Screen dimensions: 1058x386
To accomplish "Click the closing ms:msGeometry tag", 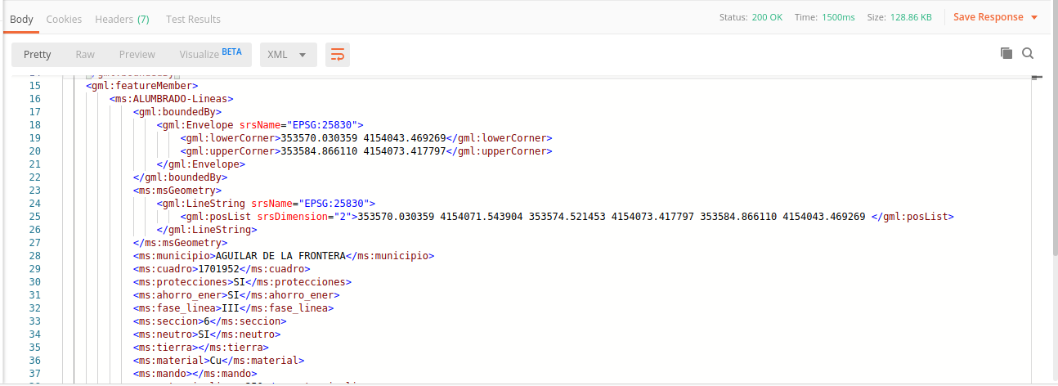I will [x=181, y=243].
